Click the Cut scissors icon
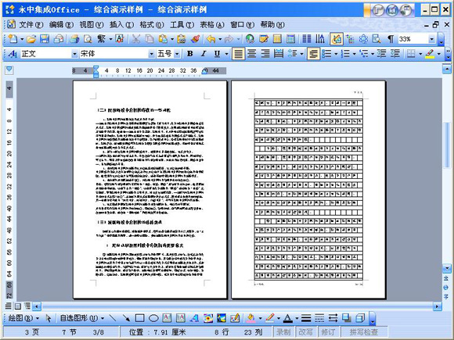This screenshot has width=454, height=340. coord(136,39)
